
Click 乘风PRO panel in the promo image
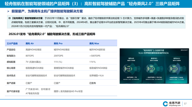(154, 70)
